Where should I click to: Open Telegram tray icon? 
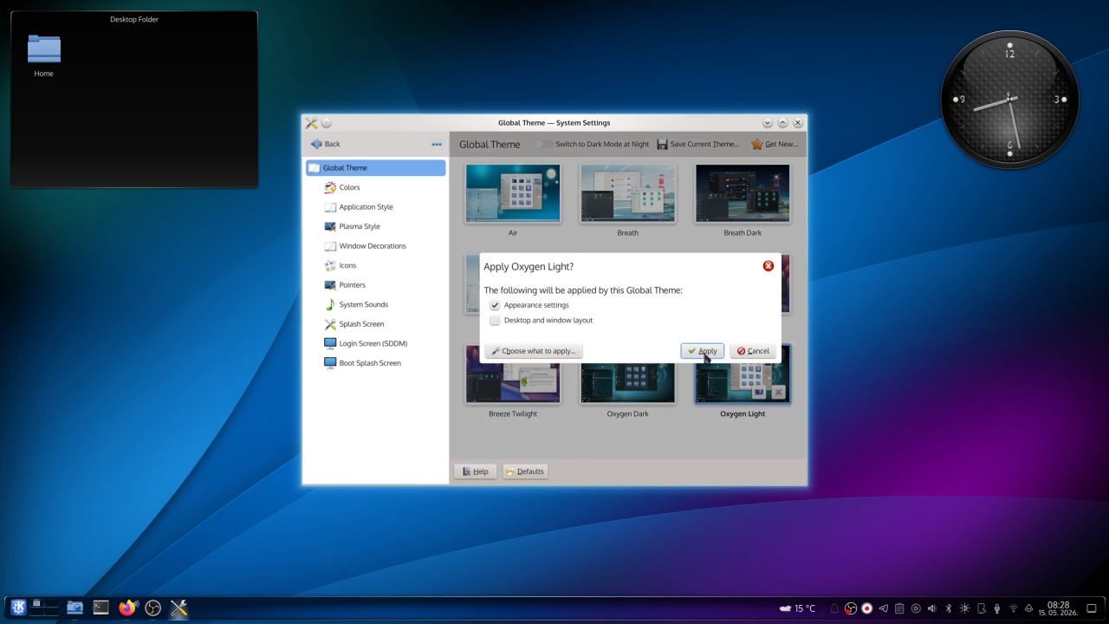click(x=883, y=608)
